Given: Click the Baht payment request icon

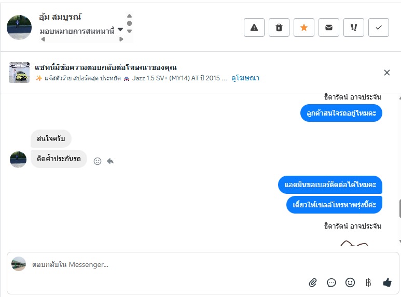Looking at the screenshot, I should pyautogui.click(x=368, y=282).
